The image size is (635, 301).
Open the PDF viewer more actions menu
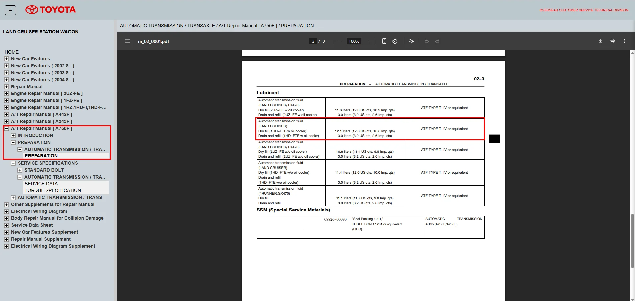(x=624, y=41)
